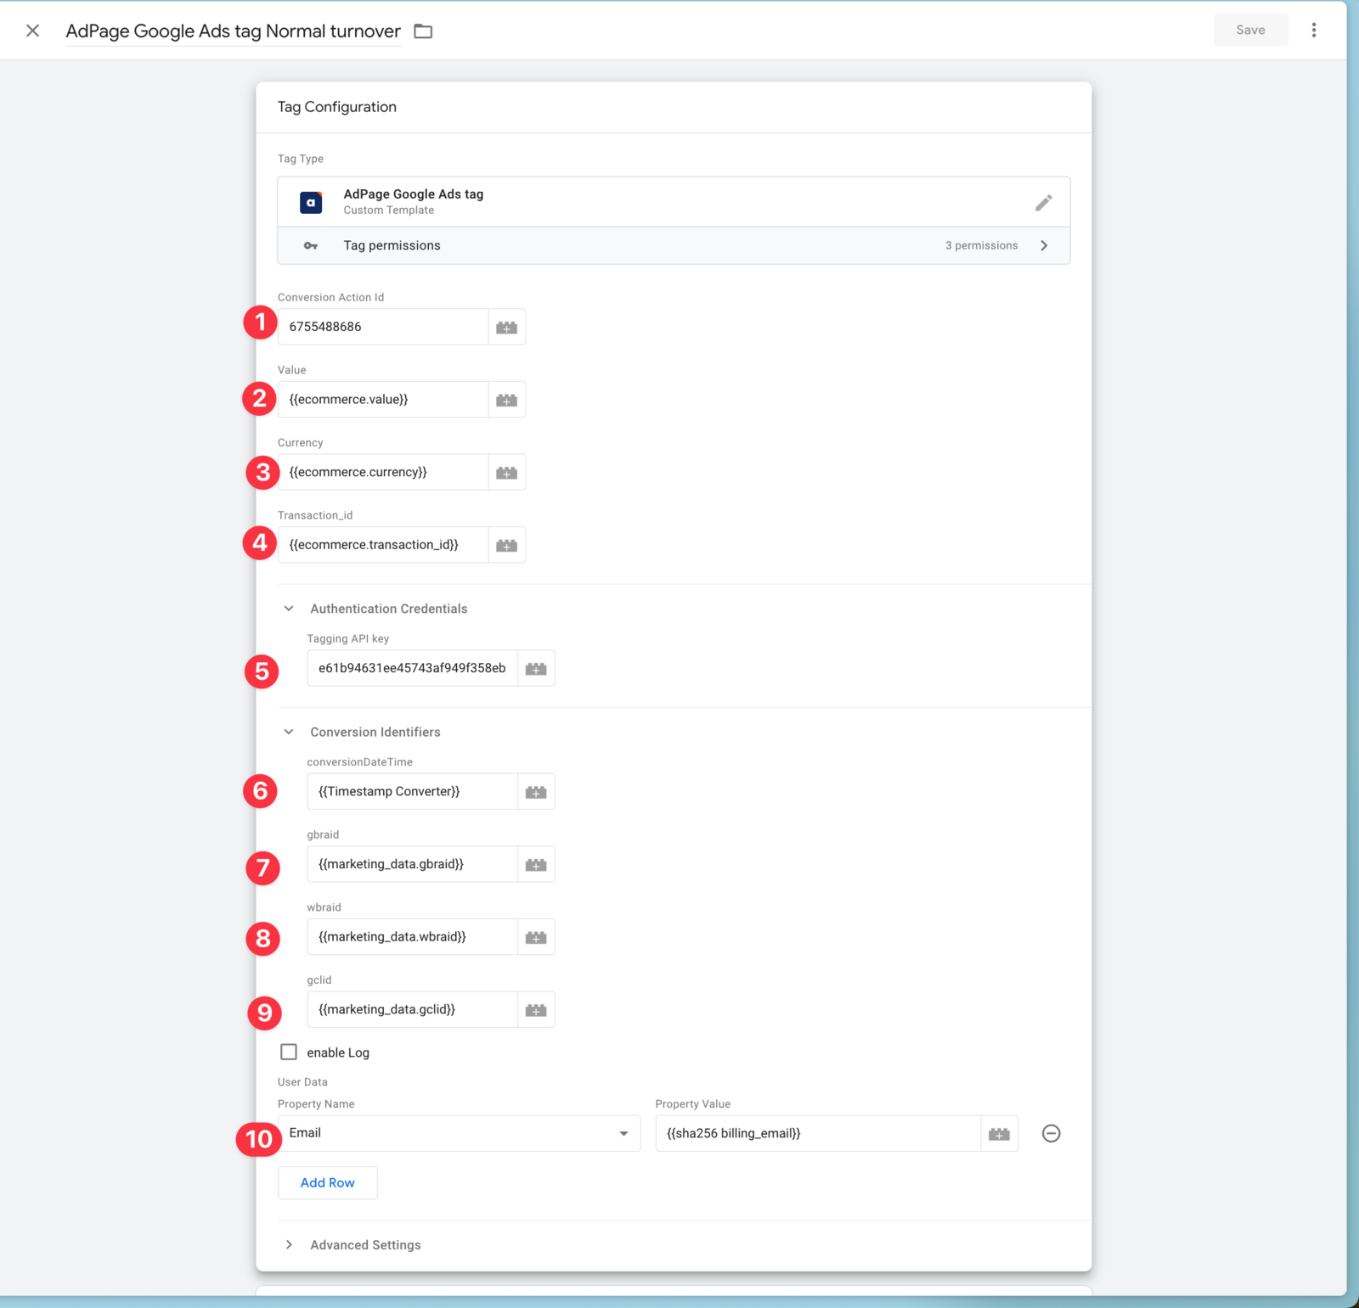
Task: Click variable icon beside the gclid field
Action: [536, 1010]
